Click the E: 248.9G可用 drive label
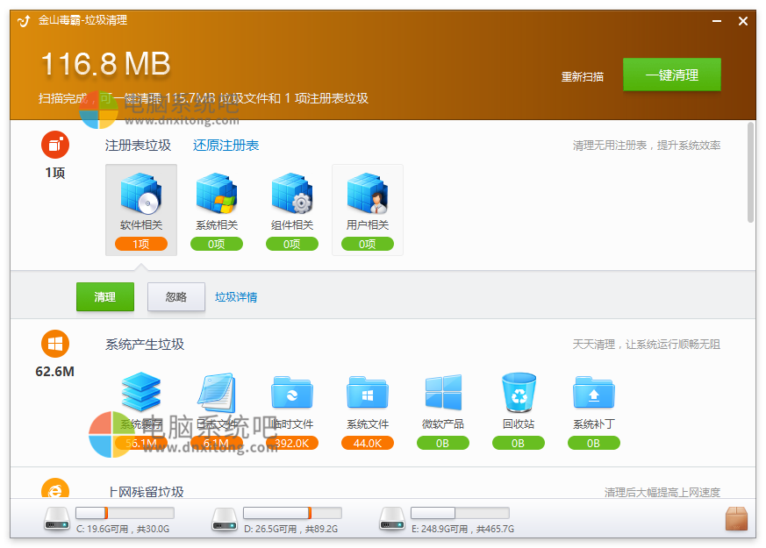The image size is (766, 548). [x=462, y=529]
